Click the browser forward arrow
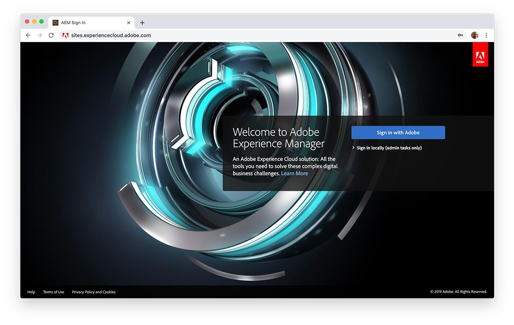The height and width of the screenshot is (325, 514). pyautogui.click(x=39, y=35)
